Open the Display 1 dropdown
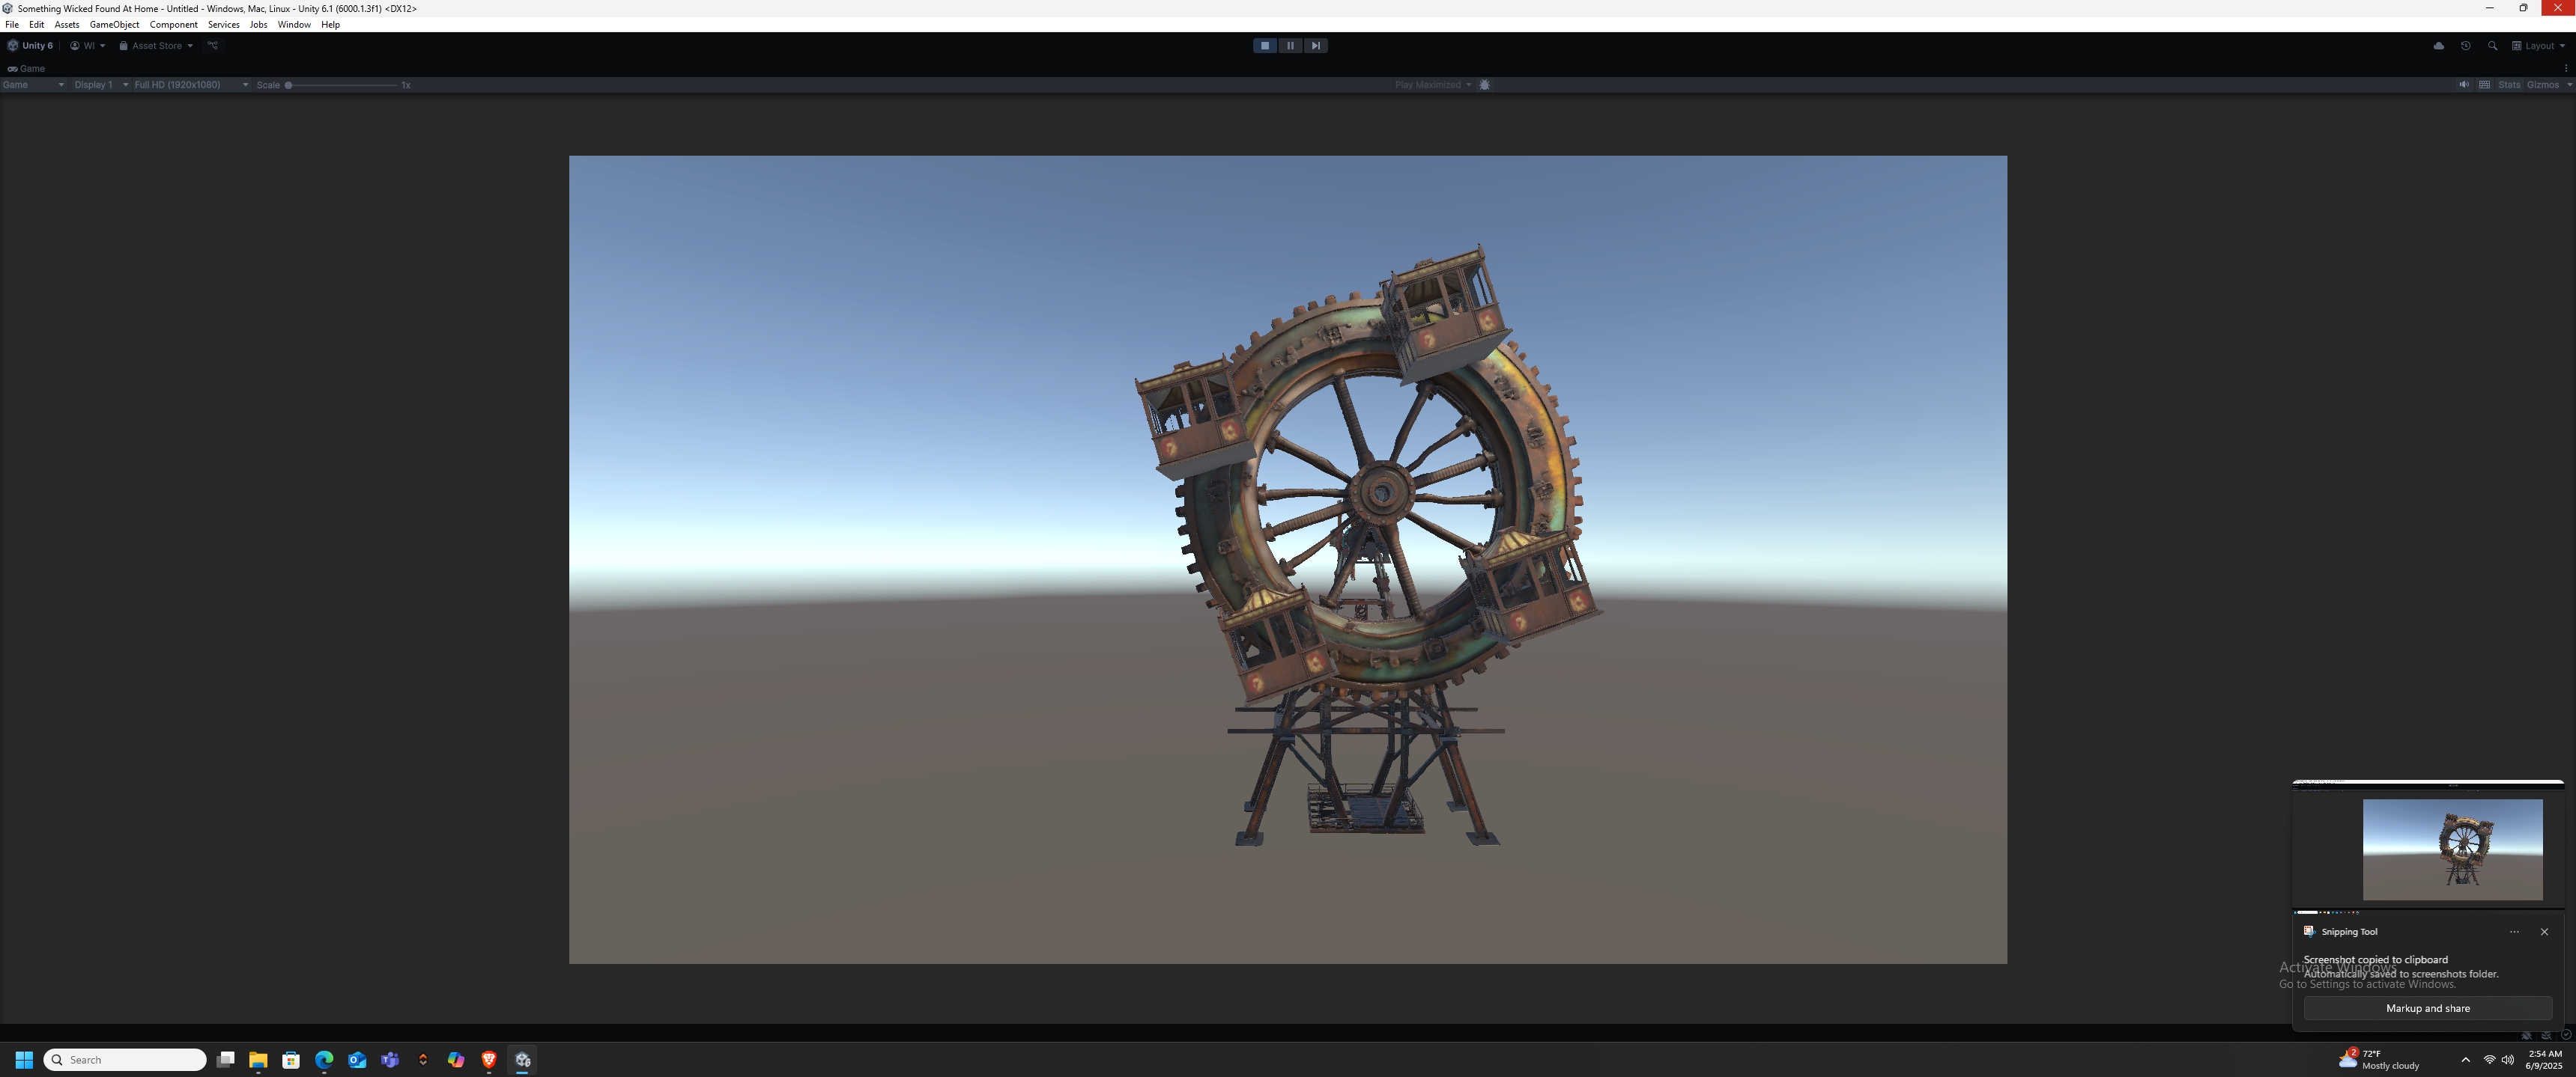The height and width of the screenshot is (1077, 2576). click(x=100, y=85)
